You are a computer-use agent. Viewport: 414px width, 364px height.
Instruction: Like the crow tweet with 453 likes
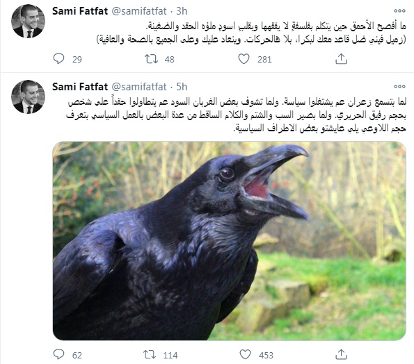(x=245, y=354)
